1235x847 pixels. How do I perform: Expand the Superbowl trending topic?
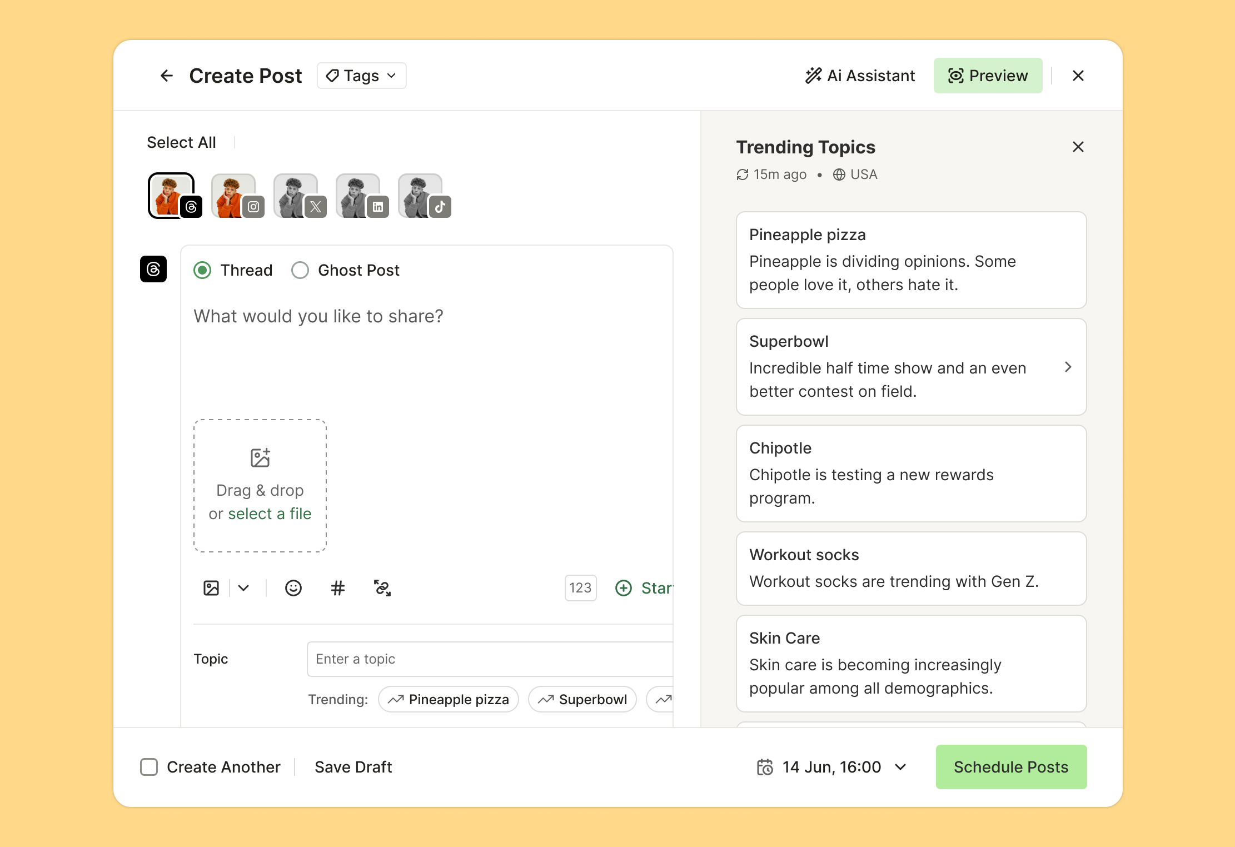click(x=1068, y=367)
